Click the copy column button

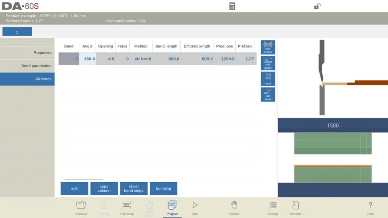pos(104,188)
